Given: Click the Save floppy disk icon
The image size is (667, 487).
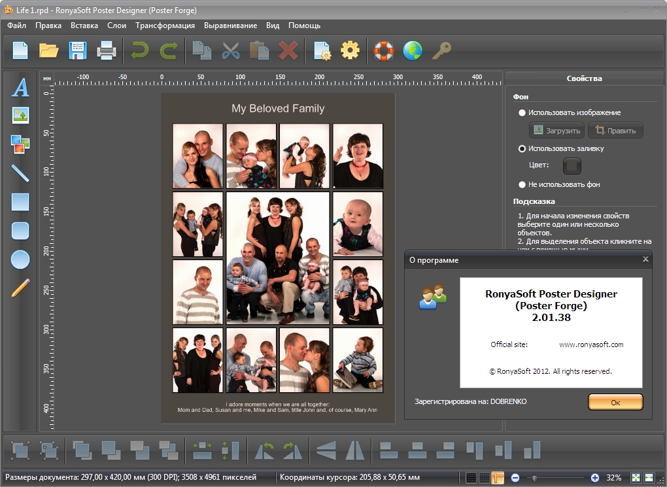Looking at the screenshot, I should pos(78,50).
